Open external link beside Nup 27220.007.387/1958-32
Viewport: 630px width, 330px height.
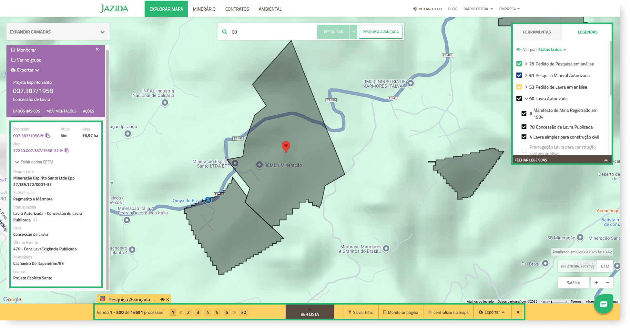(61, 150)
